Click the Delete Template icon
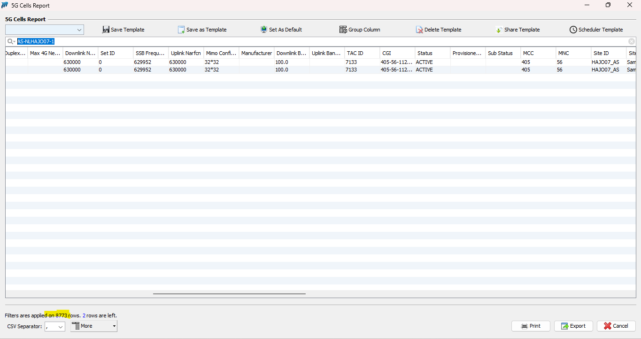The height and width of the screenshot is (339, 641). tap(419, 30)
